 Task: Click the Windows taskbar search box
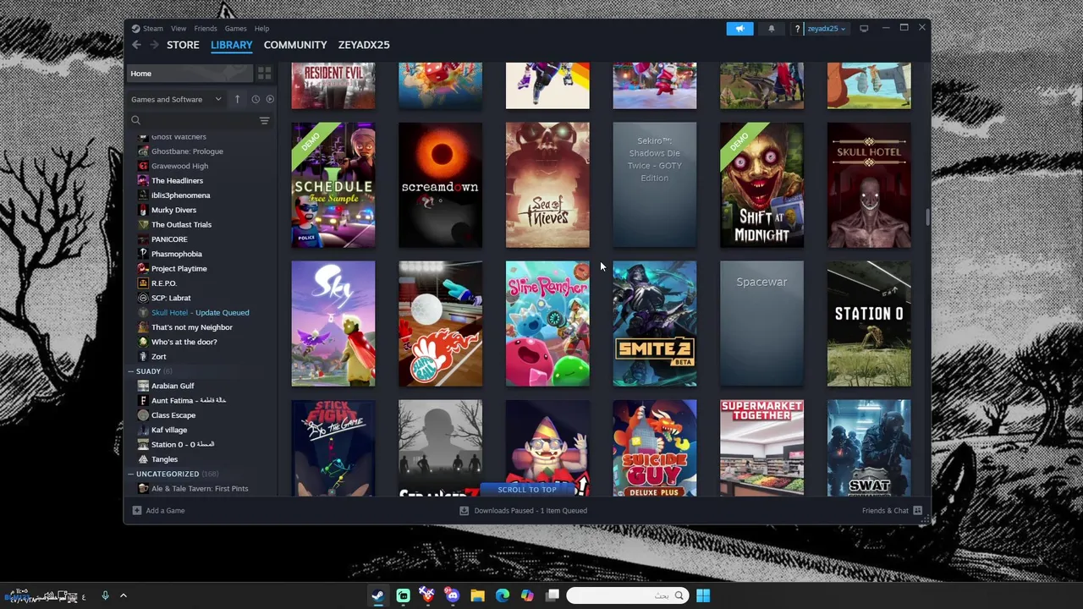point(626,595)
